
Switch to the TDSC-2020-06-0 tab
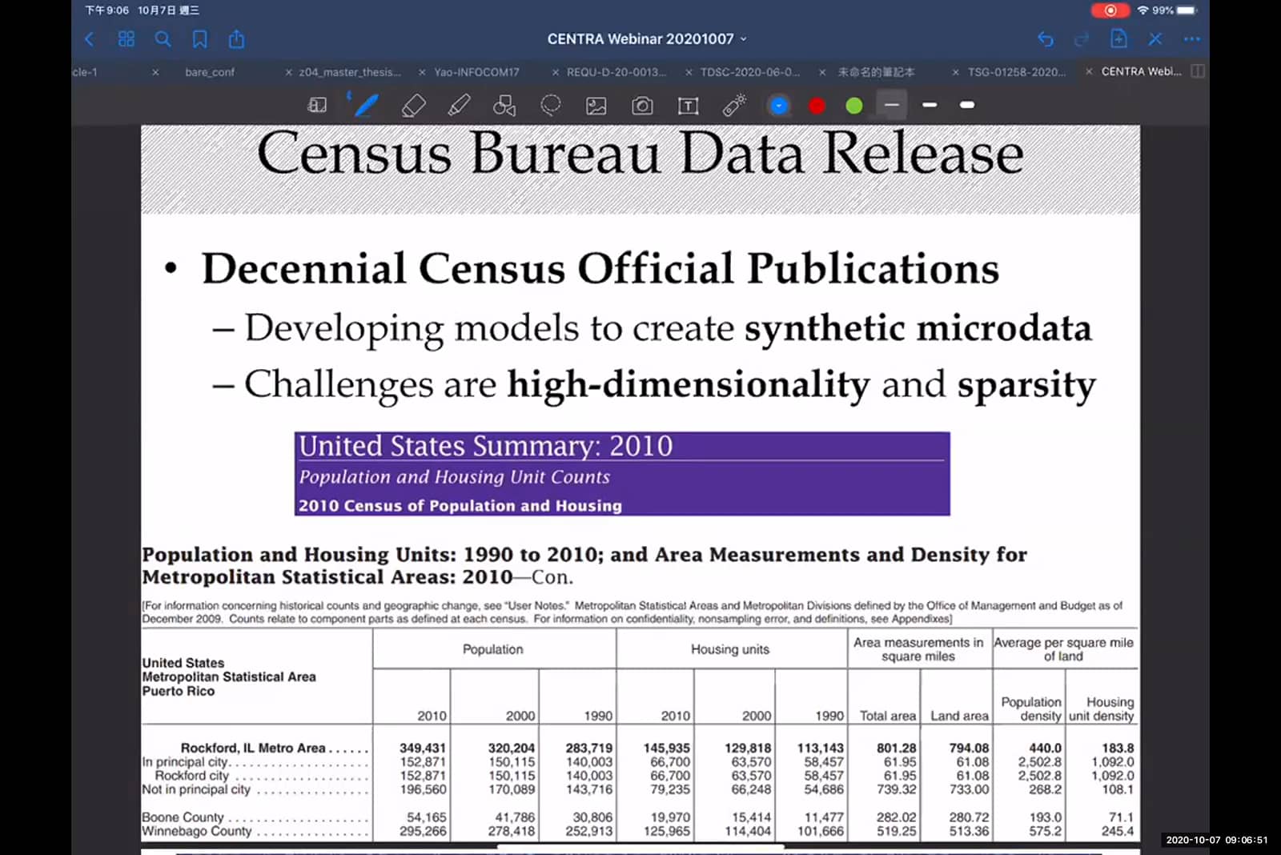tap(750, 72)
